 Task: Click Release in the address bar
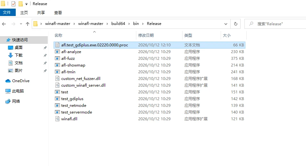[x=154, y=24]
